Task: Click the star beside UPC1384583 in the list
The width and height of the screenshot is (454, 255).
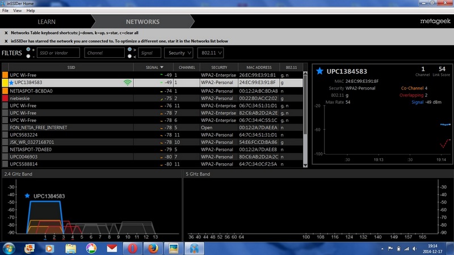Action: pyautogui.click(x=11, y=83)
